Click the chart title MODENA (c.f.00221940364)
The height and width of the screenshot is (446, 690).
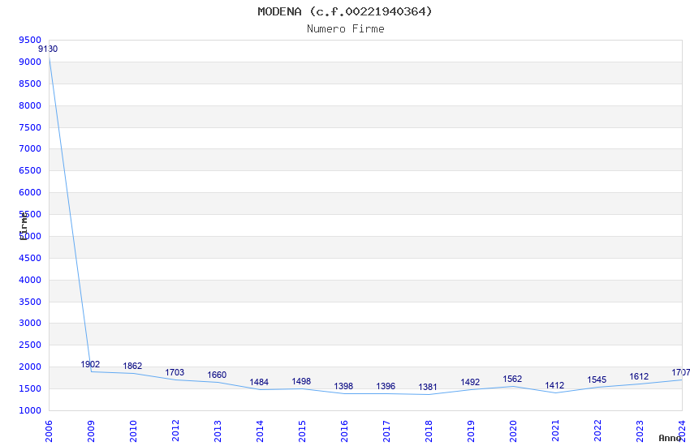(345, 11)
